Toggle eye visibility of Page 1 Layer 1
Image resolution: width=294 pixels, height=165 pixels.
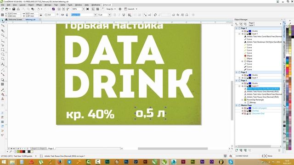pos(243,34)
